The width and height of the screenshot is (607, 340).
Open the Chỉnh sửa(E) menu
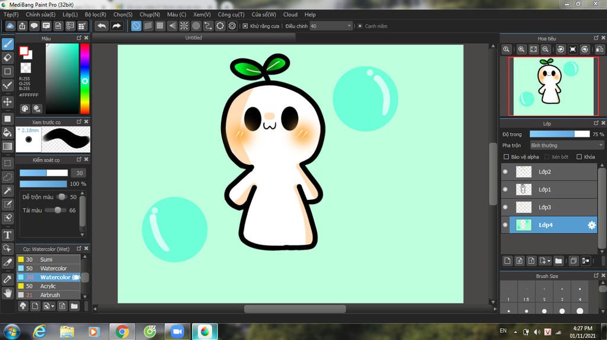coord(40,14)
